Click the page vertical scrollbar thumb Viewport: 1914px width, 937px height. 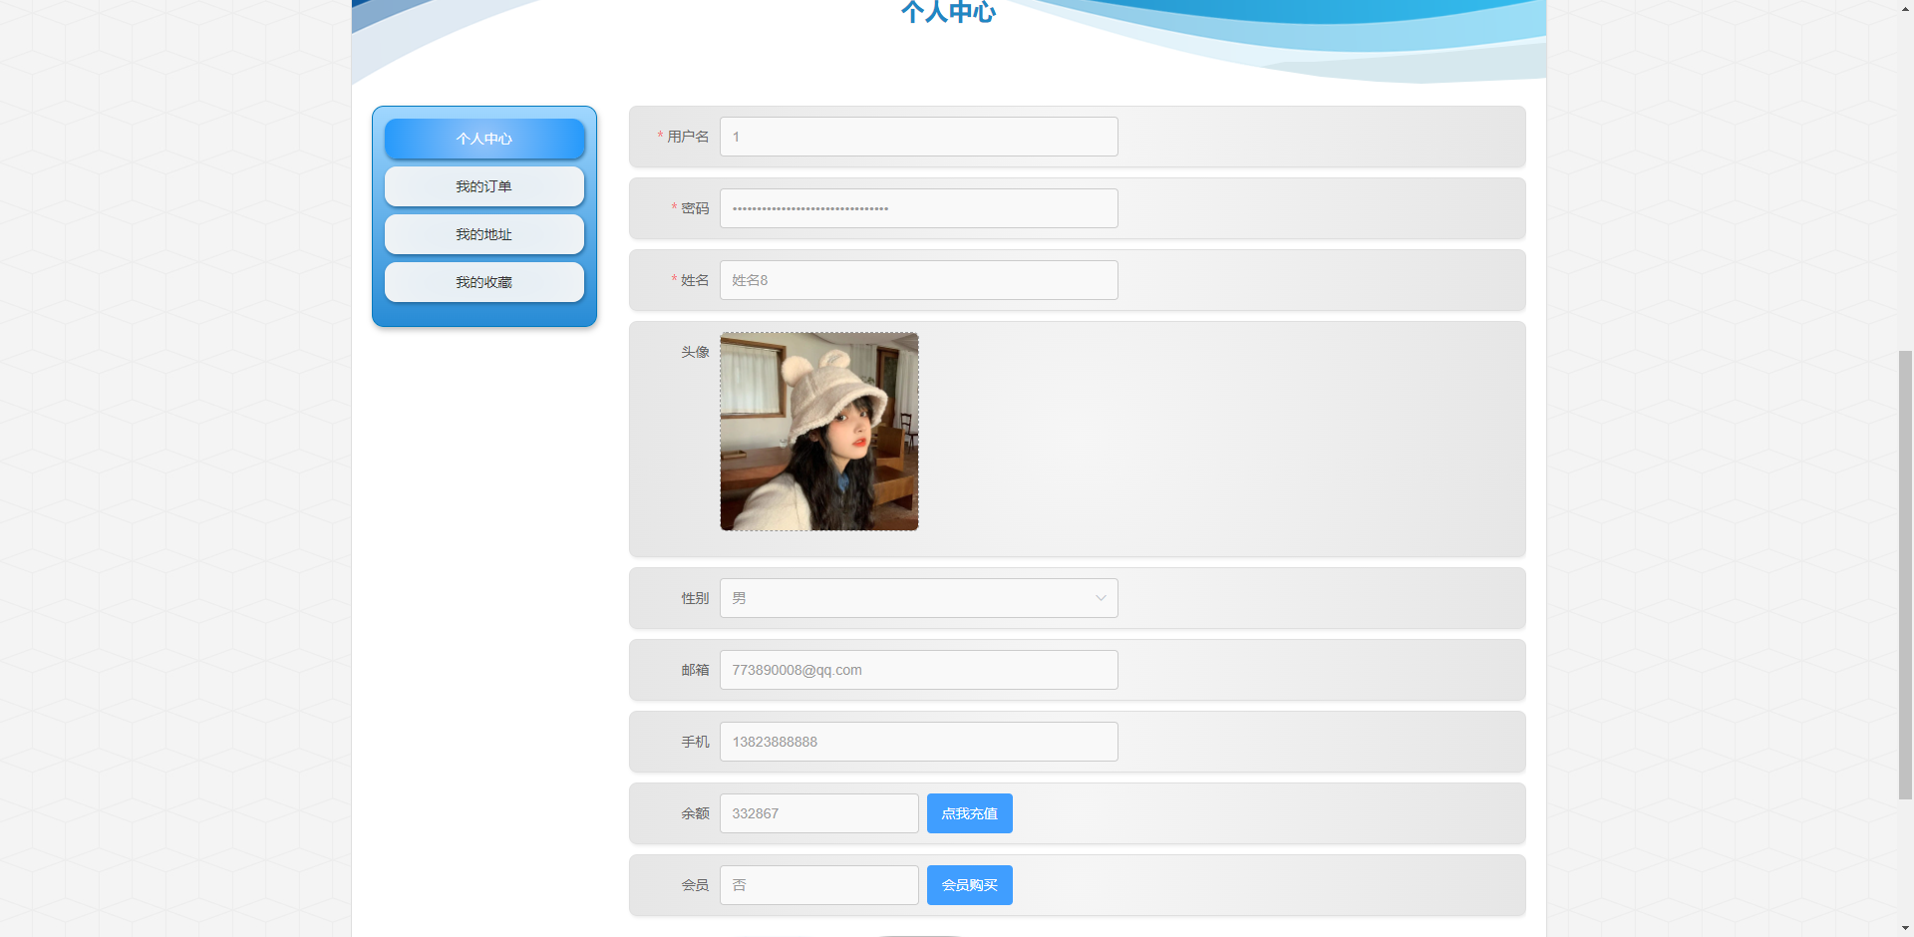point(1905,575)
